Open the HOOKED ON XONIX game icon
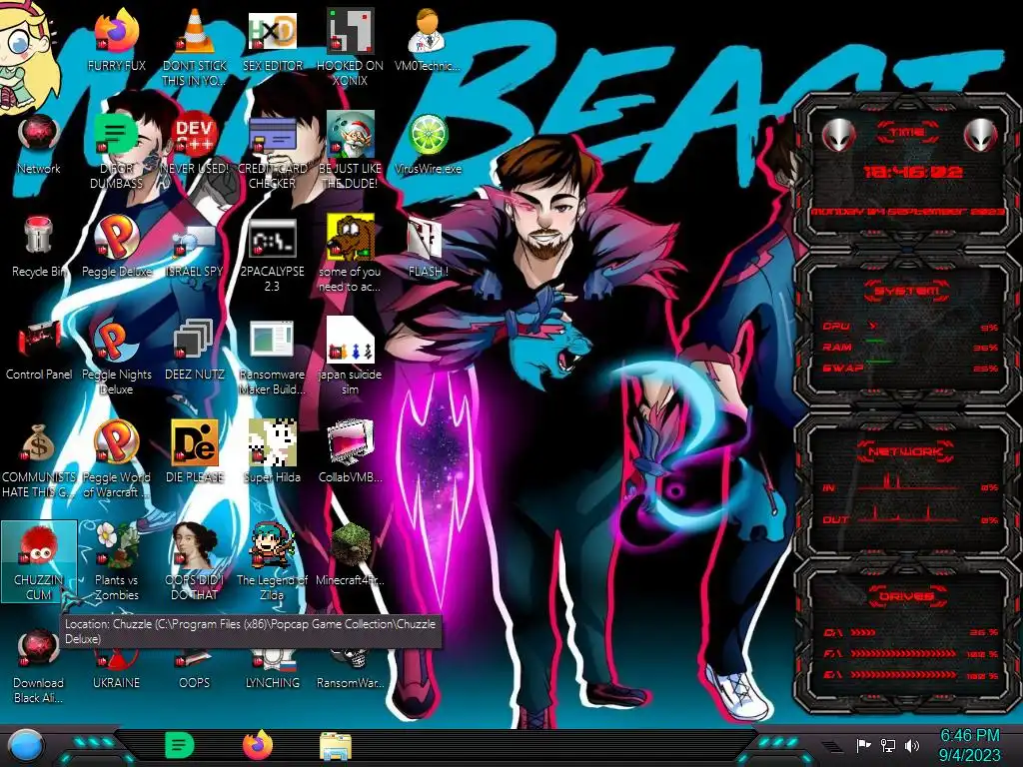 (x=351, y=47)
